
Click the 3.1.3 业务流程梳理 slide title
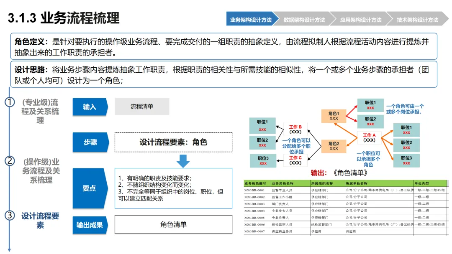pyautogui.click(x=64, y=18)
